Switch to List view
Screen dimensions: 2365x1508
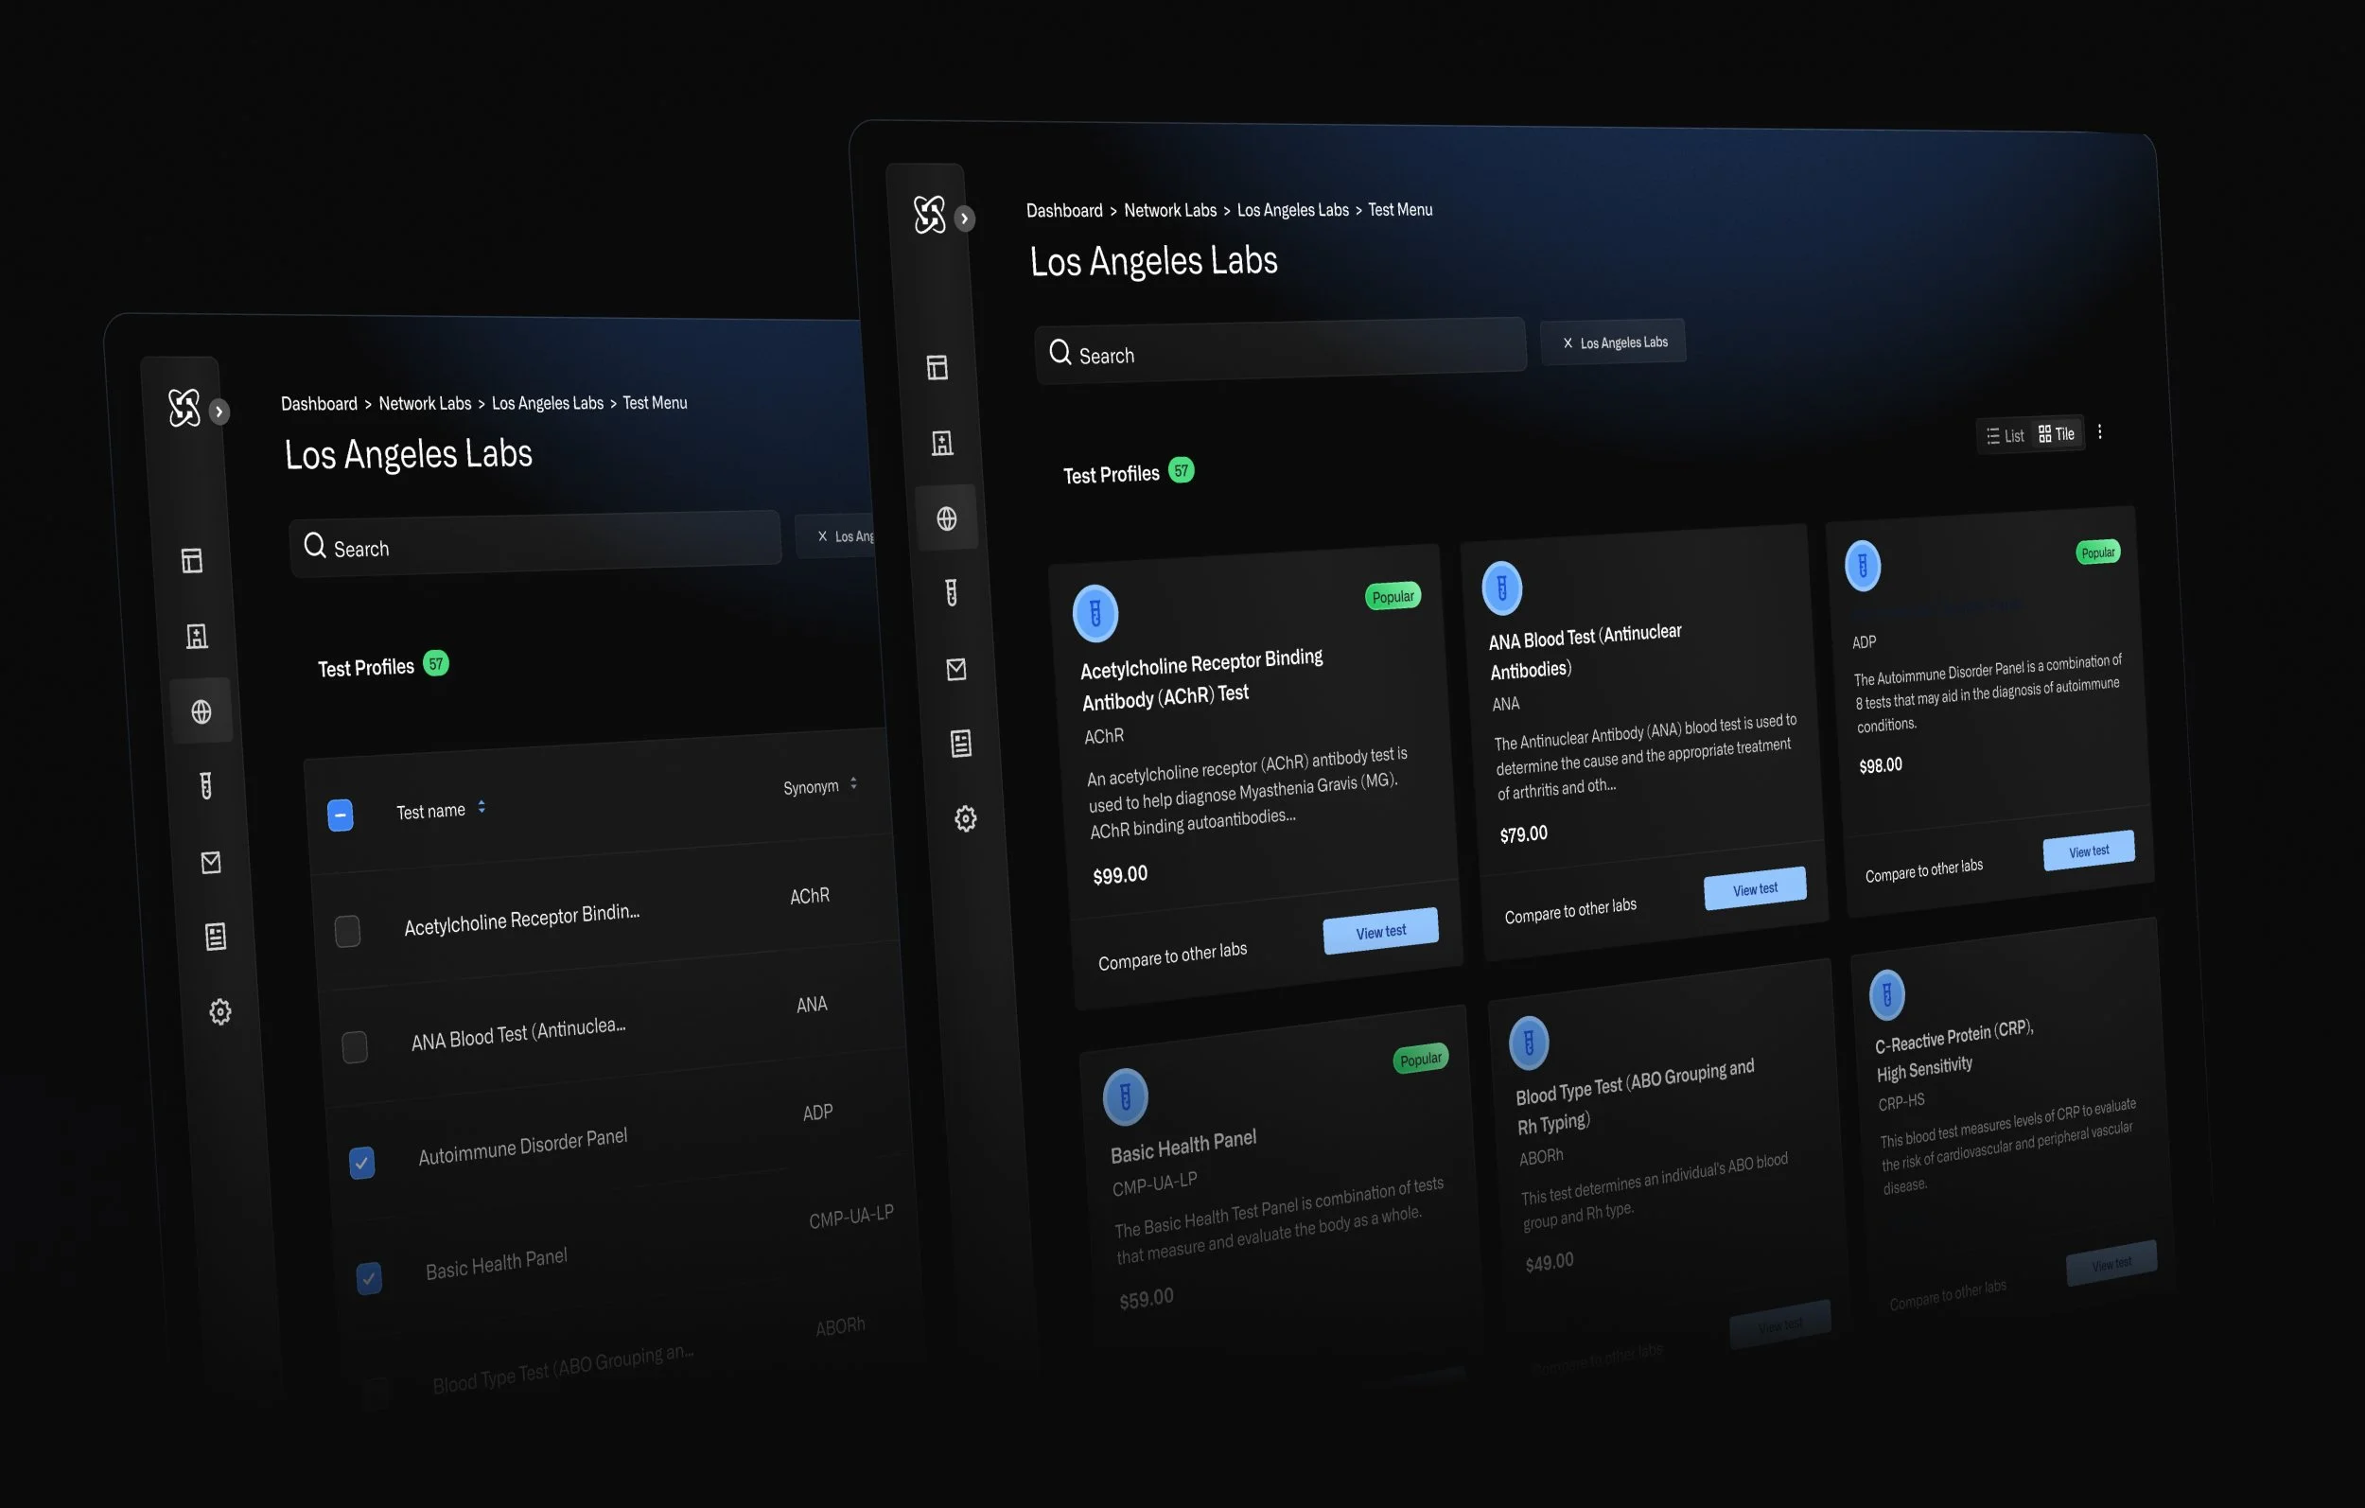[x=2005, y=435]
